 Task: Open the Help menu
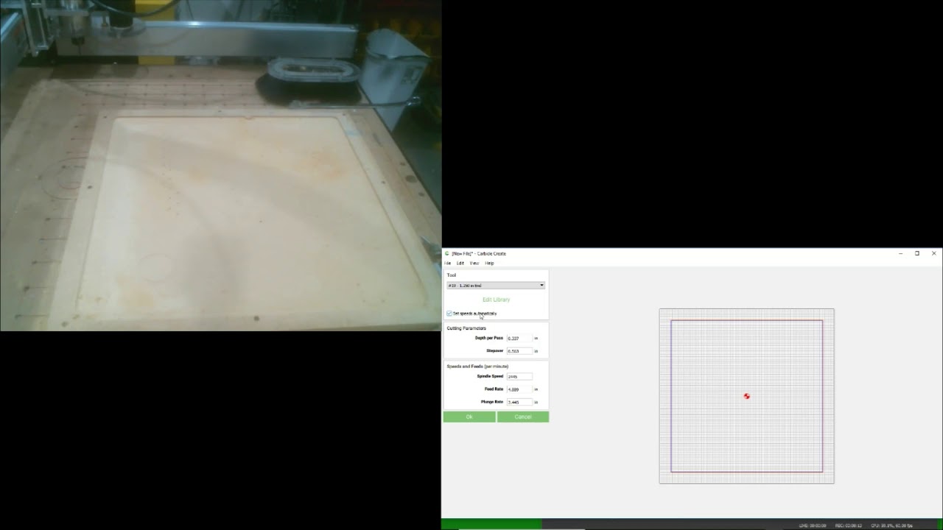(x=489, y=263)
